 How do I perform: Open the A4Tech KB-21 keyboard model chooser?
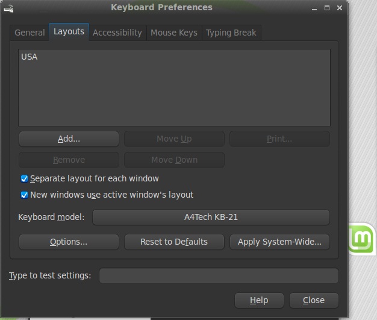point(211,218)
